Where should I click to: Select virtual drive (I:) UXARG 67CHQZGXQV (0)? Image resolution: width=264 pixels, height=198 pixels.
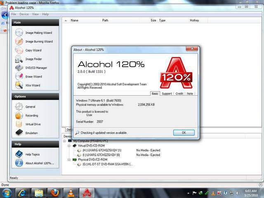[x=101, y=155]
